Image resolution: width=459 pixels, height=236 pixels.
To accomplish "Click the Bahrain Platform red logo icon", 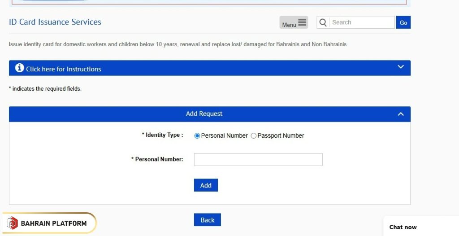I will pyautogui.click(x=13, y=223).
